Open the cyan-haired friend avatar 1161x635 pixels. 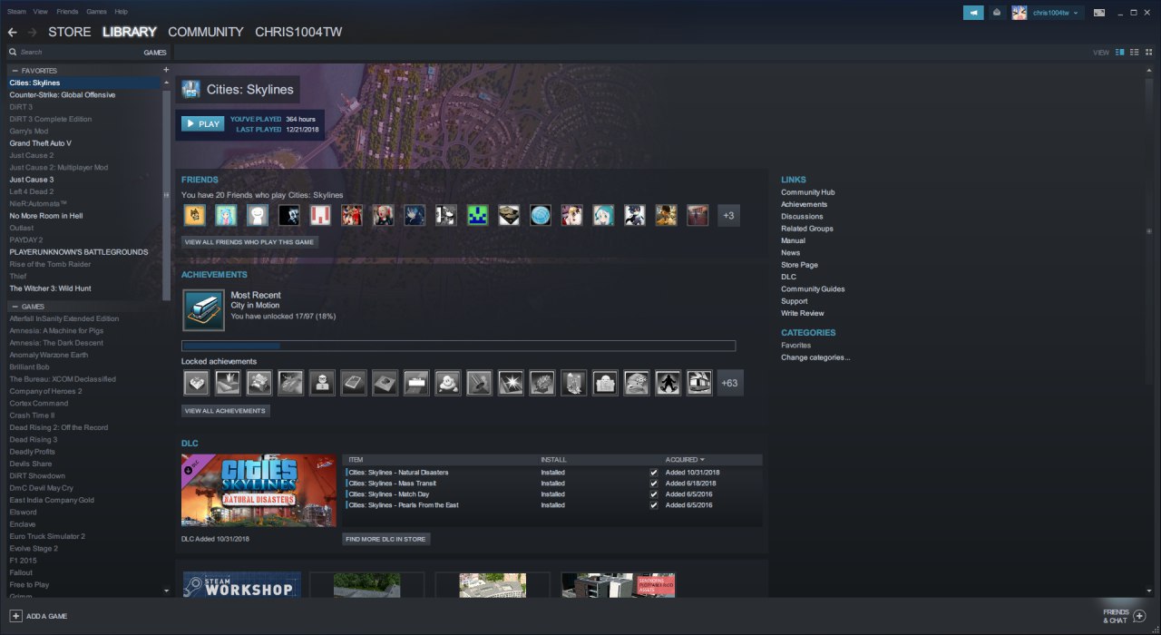225,215
